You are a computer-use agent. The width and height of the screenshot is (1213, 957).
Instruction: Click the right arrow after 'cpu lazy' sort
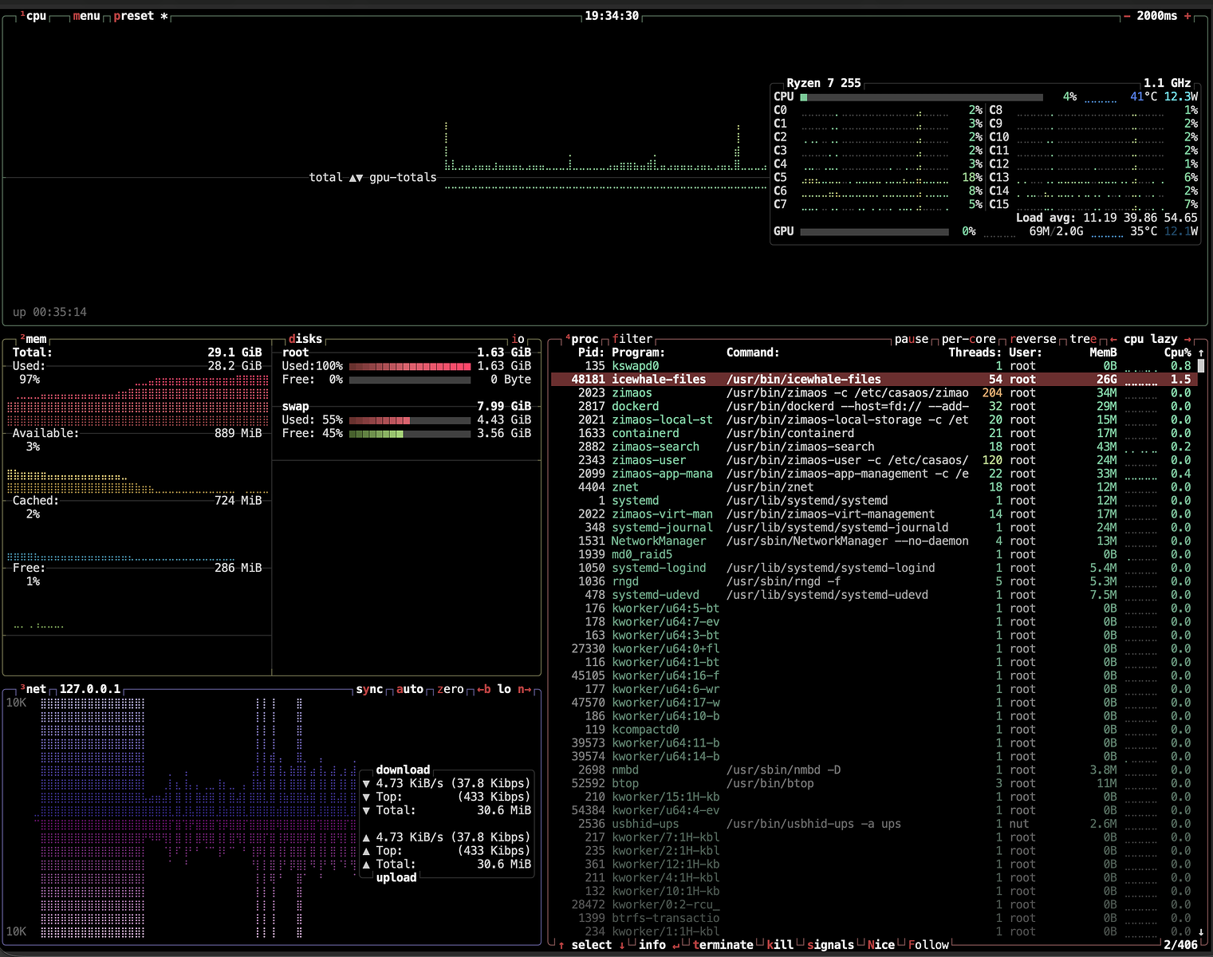[x=1187, y=339]
